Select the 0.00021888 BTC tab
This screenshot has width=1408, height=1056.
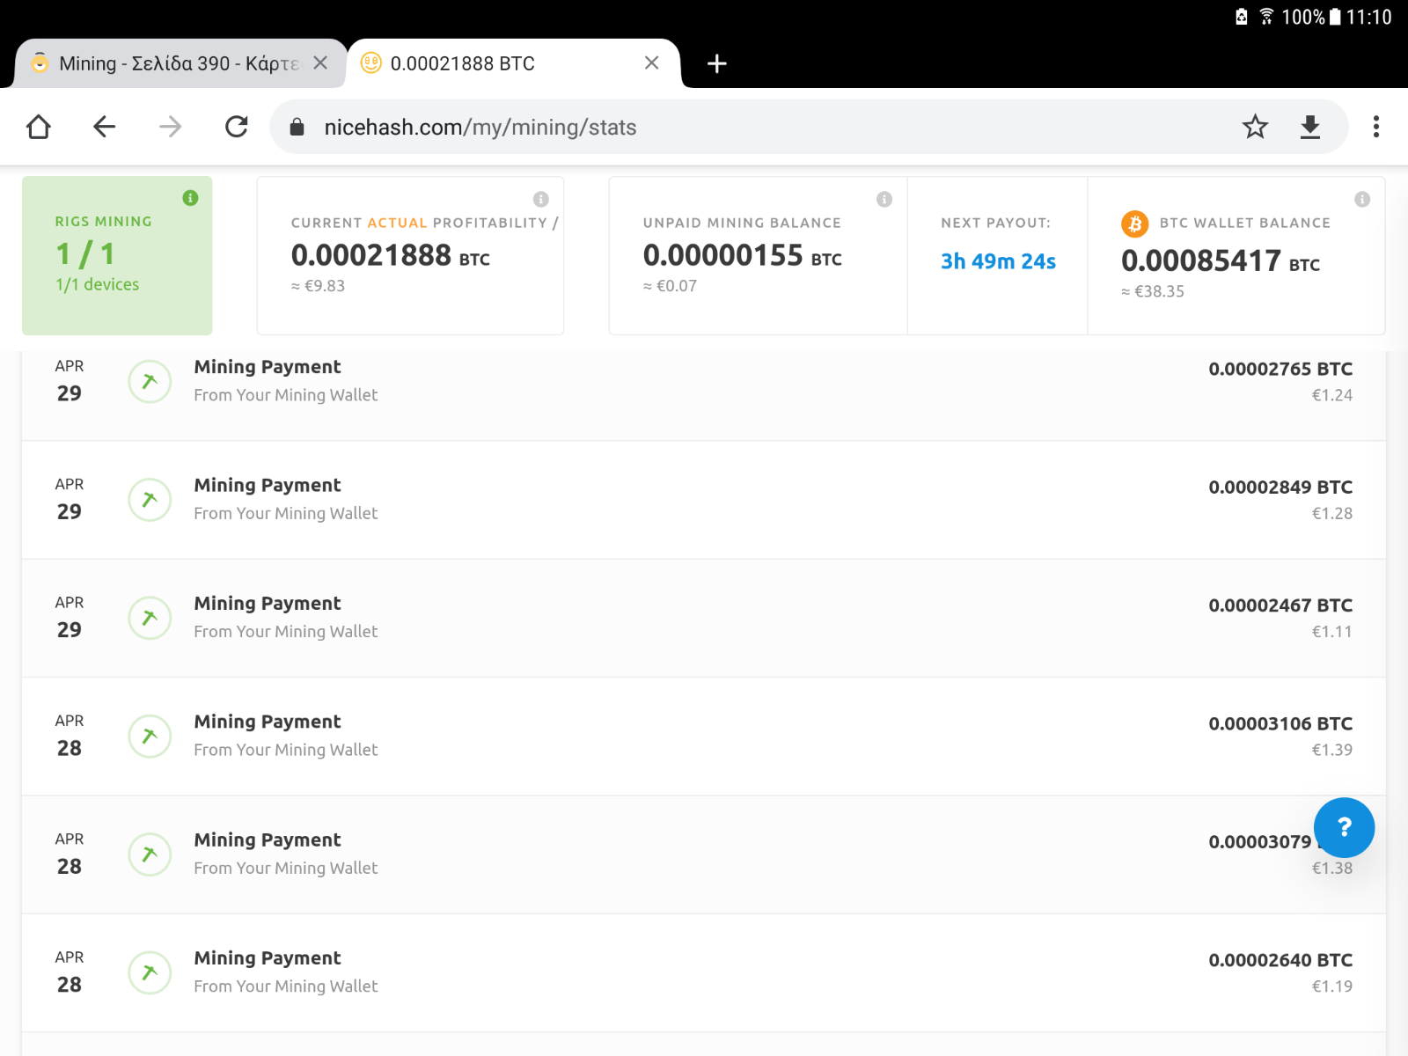point(513,63)
